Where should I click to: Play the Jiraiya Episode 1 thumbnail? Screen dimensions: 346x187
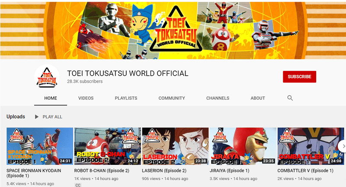[x=243, y=146]
